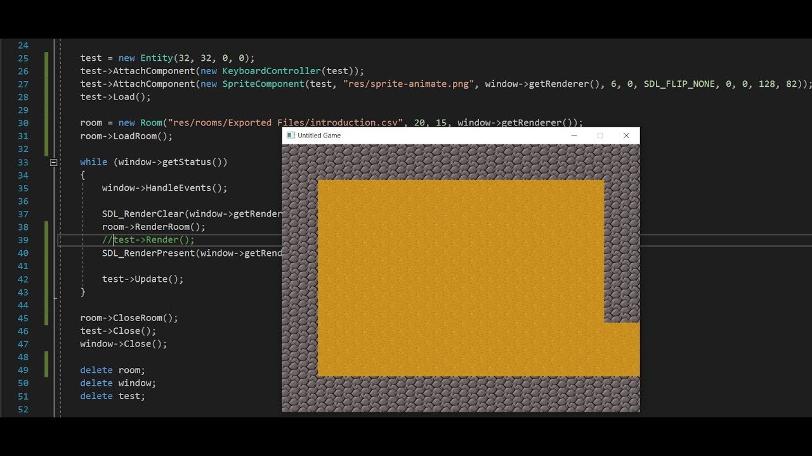Click the 'test = new Entity(32, 32, 0, 0);' line
812x456 pixels.
point(167,58)
